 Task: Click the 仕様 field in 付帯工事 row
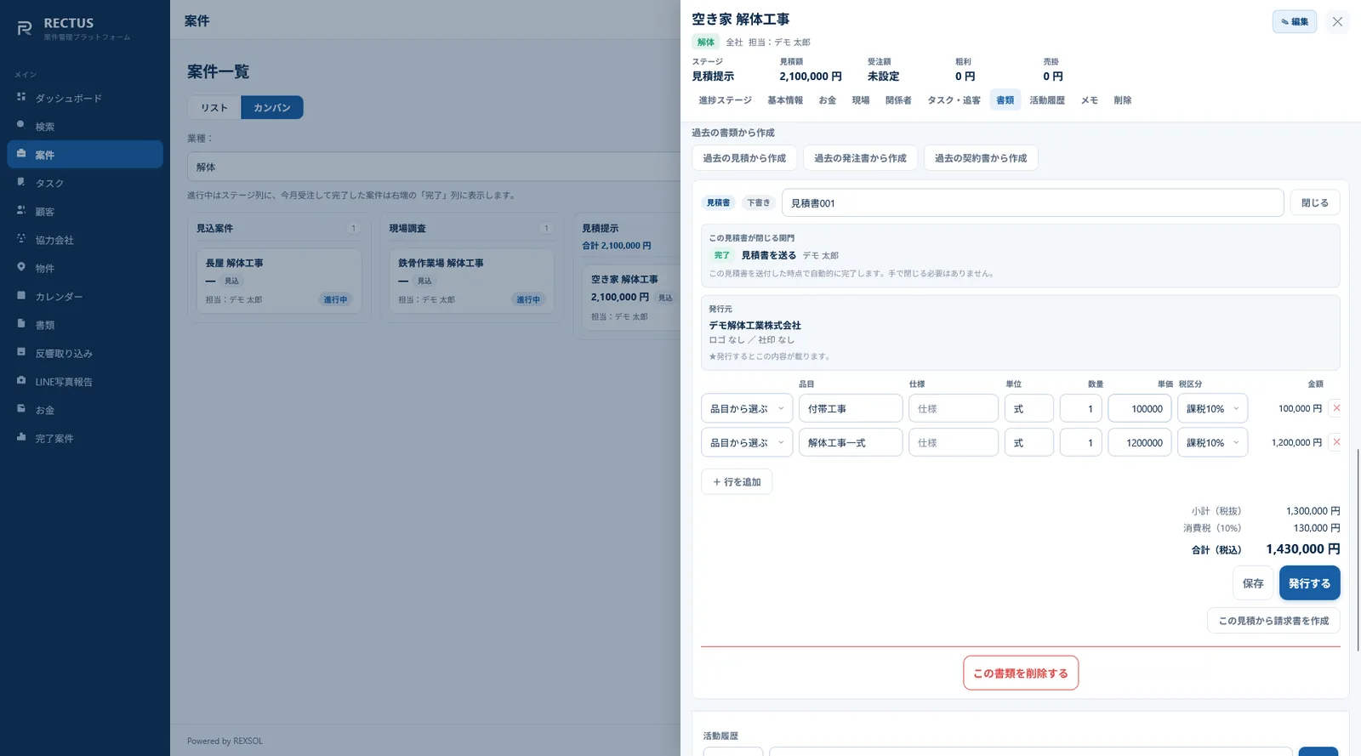953,408
